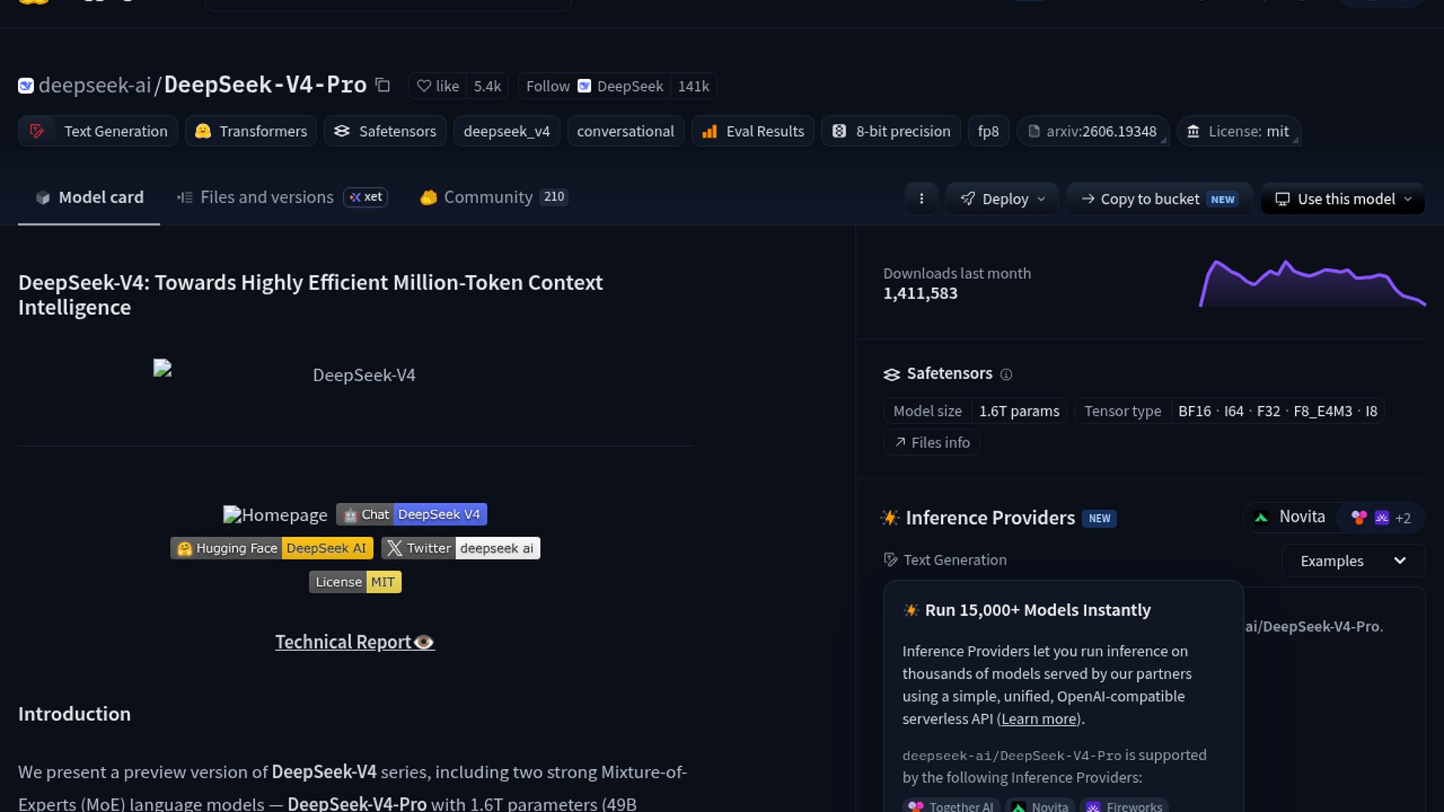Open the deepseek-ai organization link
The image size is (1444, 812).
click(x=95, y=86)
